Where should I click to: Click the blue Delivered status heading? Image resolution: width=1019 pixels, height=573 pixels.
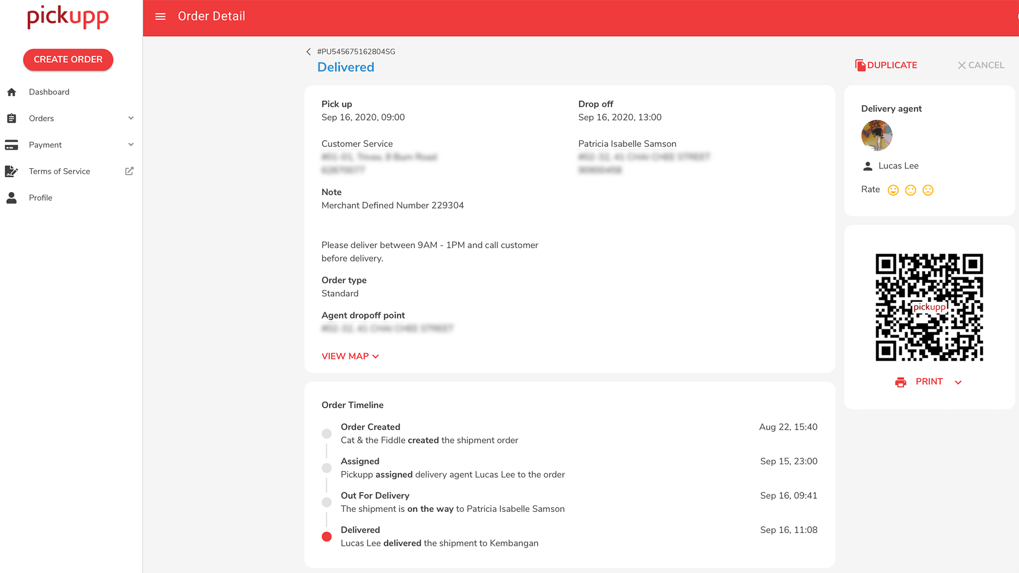[346, 67]
